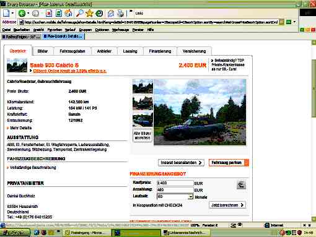Go back with the green arrow button
The width and height of the screenshot is (316, 237).
click(22, 14)
